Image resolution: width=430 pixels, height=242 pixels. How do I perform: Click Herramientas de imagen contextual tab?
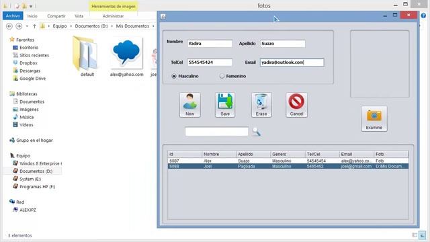114,6
